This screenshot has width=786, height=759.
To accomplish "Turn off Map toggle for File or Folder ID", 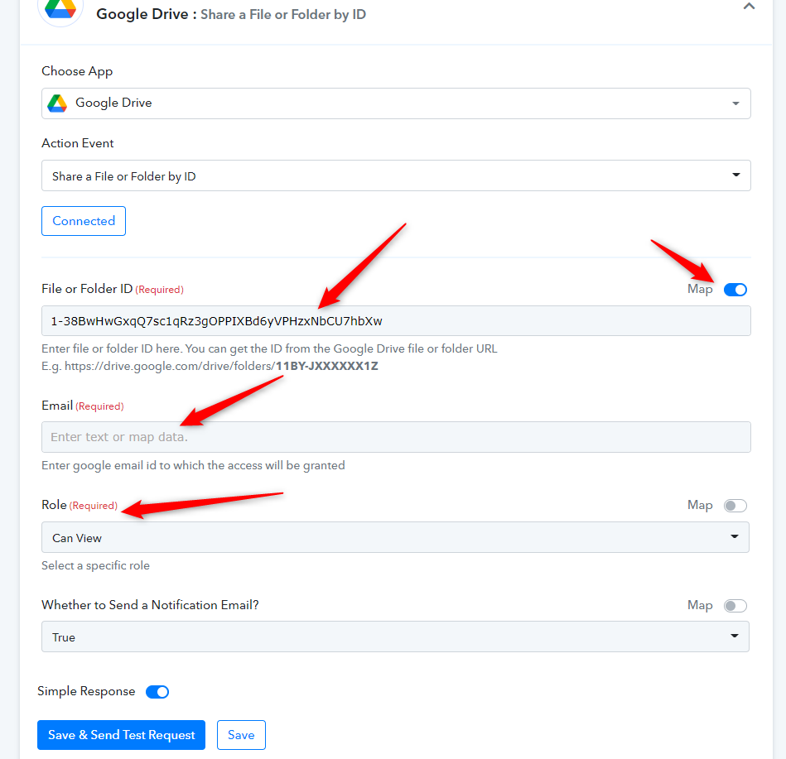I will [735, 290].
